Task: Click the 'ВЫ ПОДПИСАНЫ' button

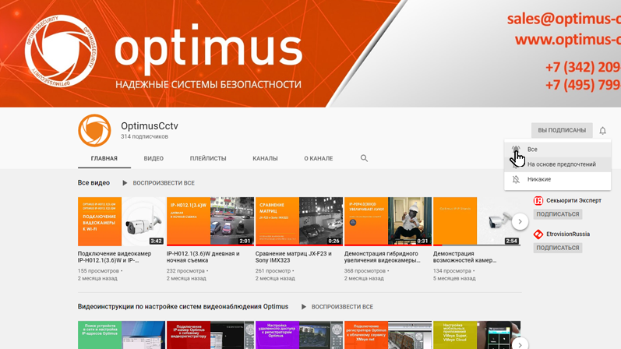Action: [x=562, y=130]
